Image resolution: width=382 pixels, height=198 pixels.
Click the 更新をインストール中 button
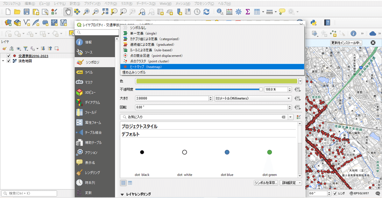pyautogui.click(x=346, y=43)
